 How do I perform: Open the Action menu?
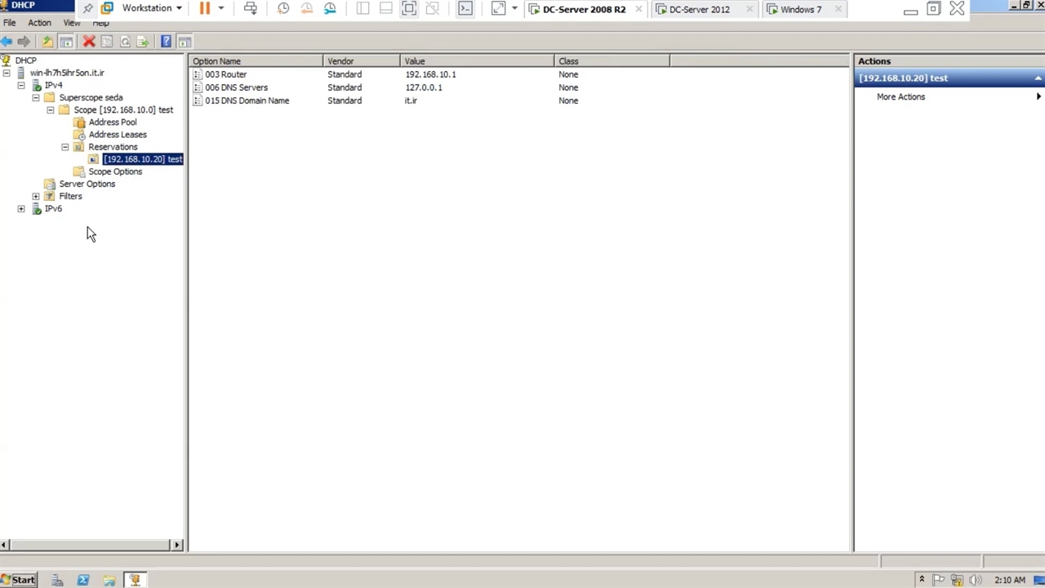(x=39, y=23)
